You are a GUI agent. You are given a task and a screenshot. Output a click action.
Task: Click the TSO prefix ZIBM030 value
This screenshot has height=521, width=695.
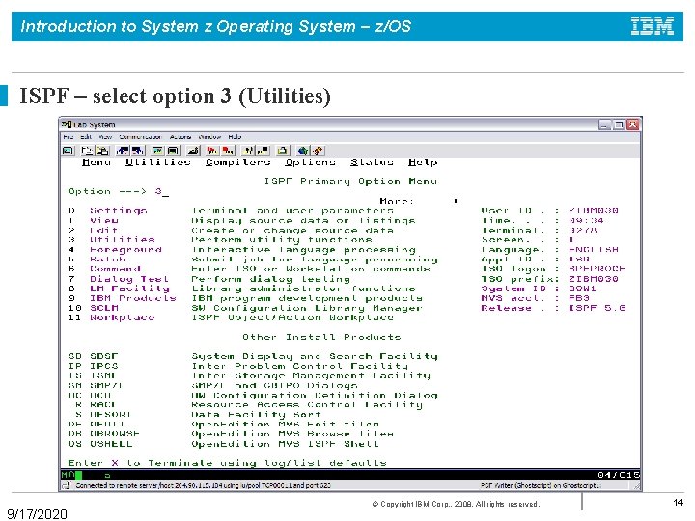pos(594,279)
